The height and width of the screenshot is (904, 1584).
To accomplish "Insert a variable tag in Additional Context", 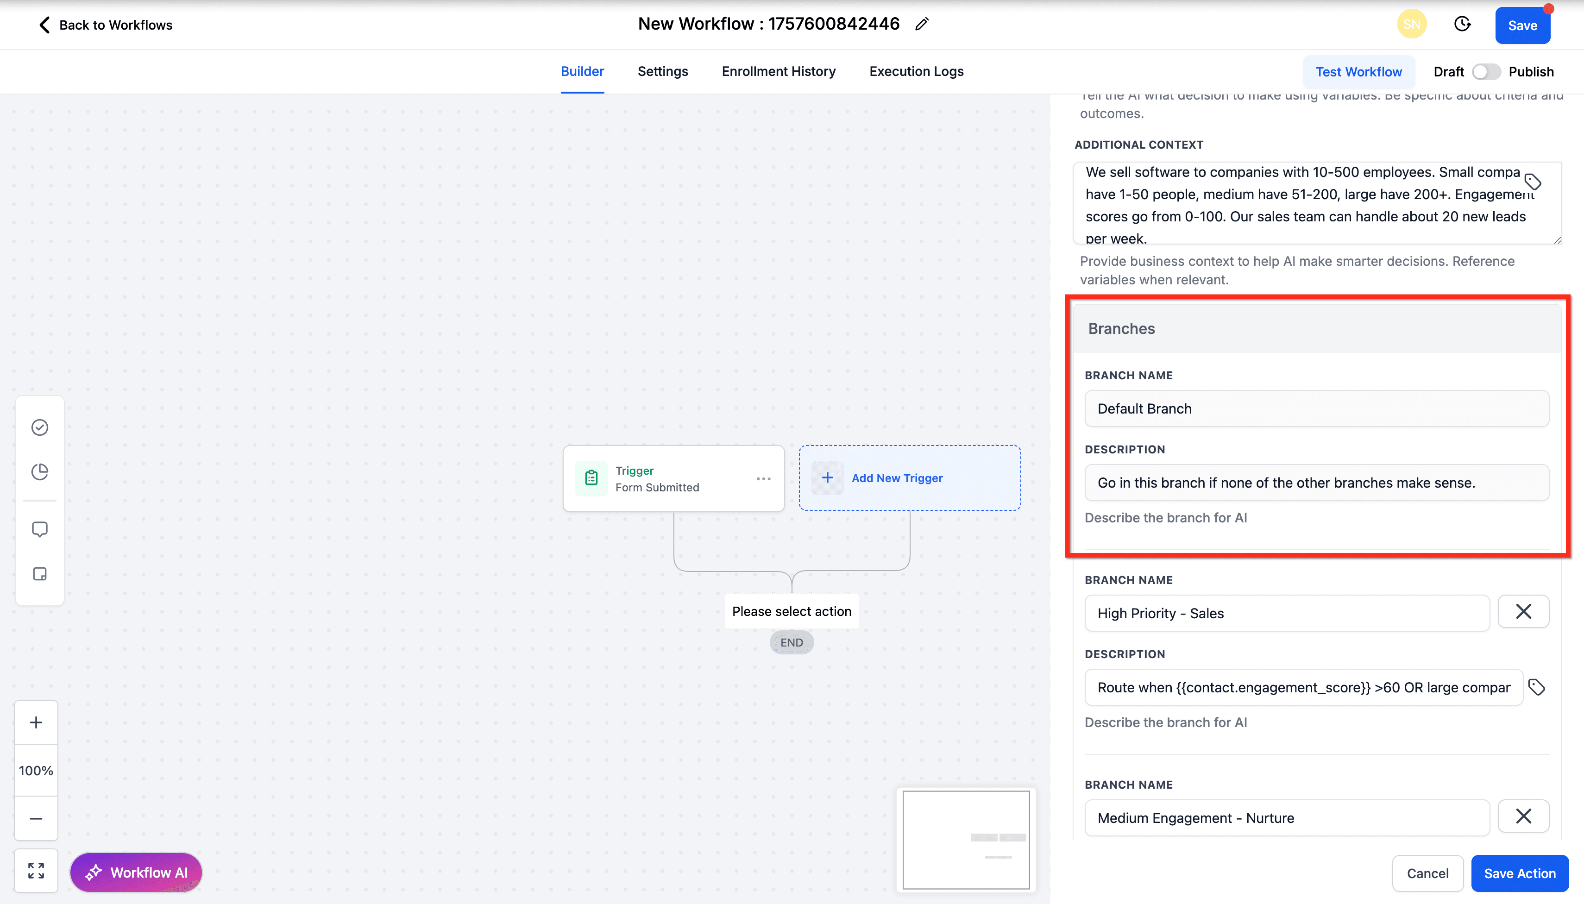I will pyautogui.click(x=1533, y=181).
